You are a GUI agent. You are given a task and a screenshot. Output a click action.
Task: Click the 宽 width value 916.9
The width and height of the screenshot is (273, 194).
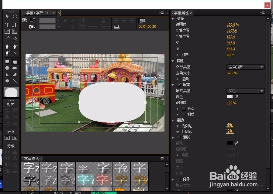(x=231, y=43)
